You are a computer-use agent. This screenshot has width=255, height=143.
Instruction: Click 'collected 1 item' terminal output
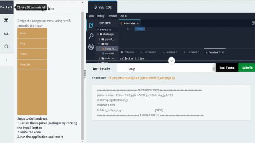click(132, 58)
